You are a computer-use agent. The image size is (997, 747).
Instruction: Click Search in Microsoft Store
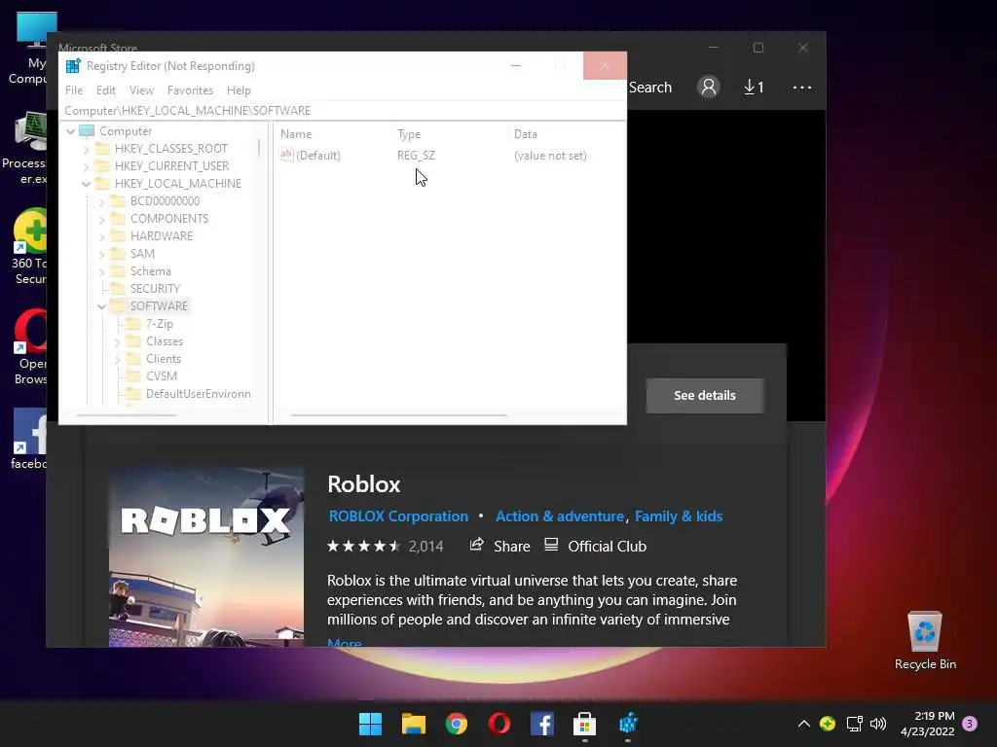tap(649, 87)
